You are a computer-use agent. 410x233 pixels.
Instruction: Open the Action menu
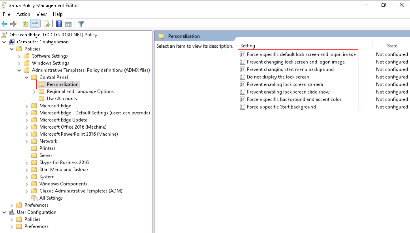[x=23, y=14]
